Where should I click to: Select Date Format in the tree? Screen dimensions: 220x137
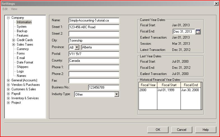click(x=25, y=62)
